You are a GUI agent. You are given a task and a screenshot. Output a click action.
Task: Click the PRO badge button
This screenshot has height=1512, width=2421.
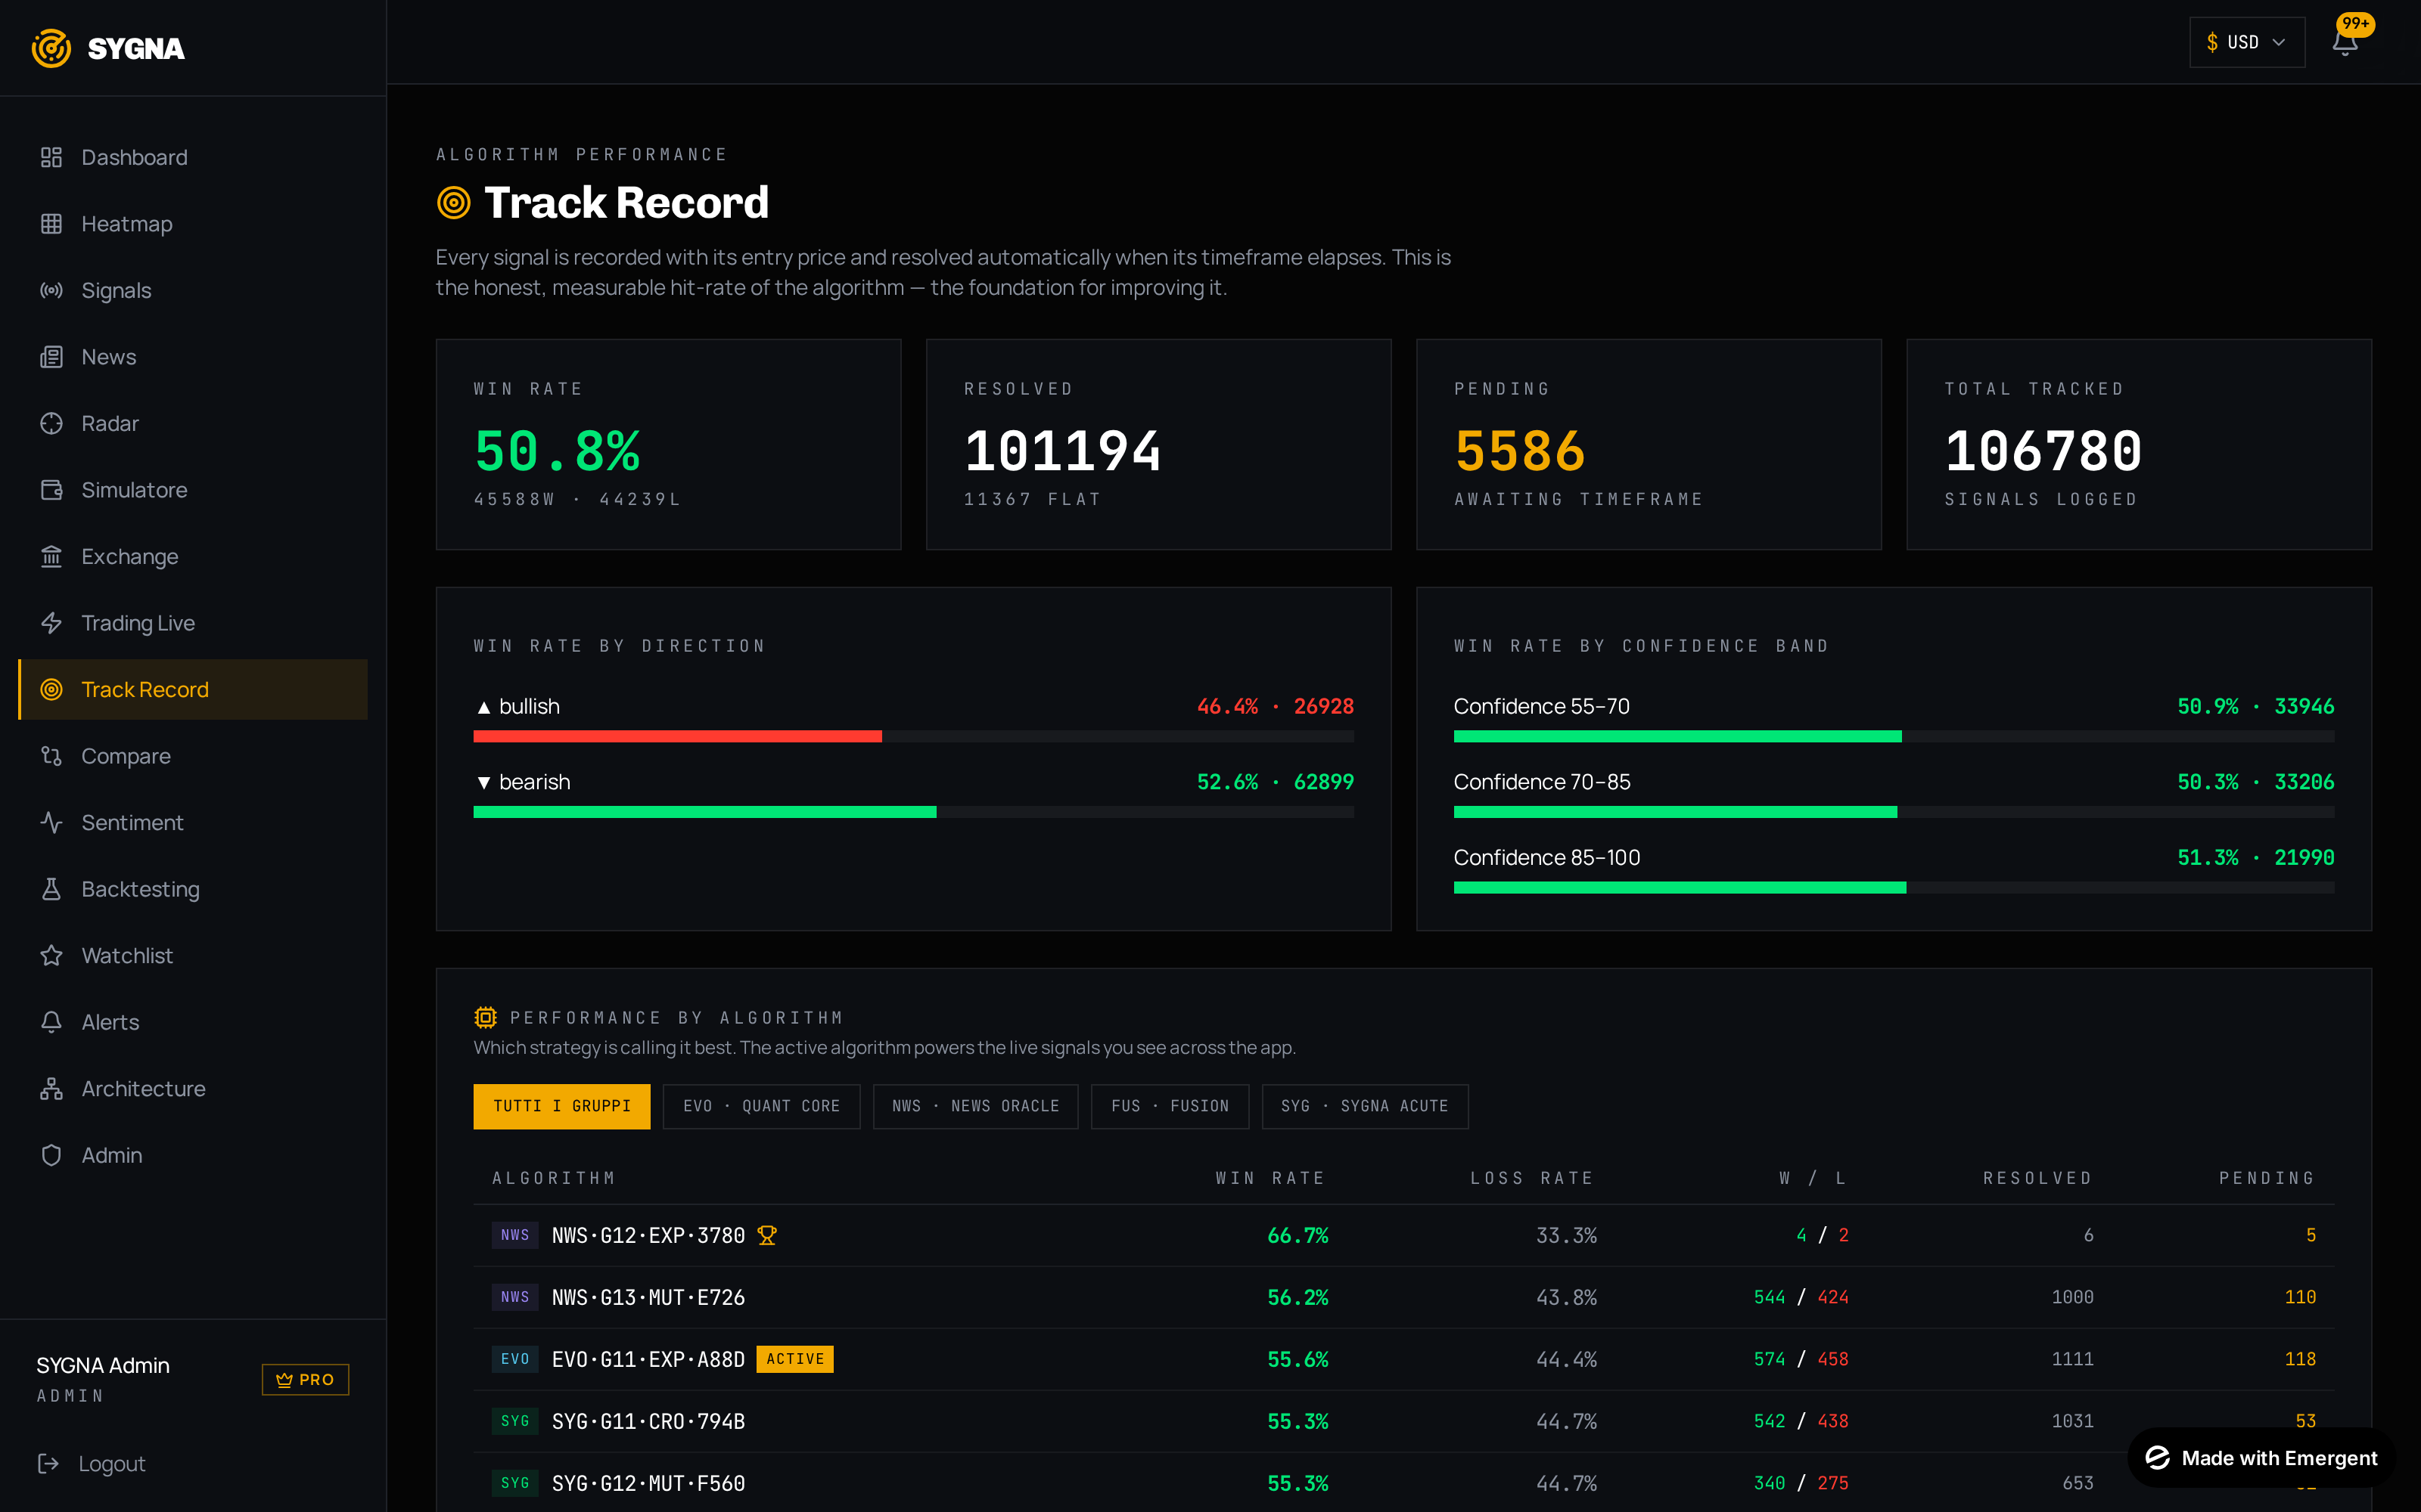305,1379
